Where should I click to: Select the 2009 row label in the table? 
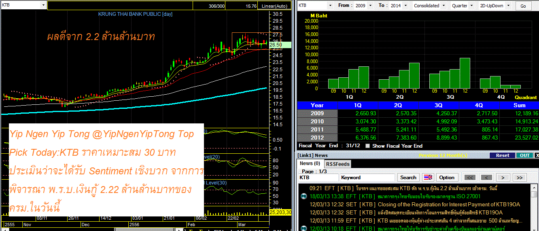pos(317,113)
